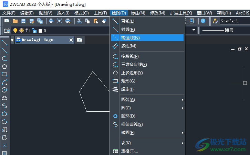Click the Paste clipboard icon

[x=96, y=21]
